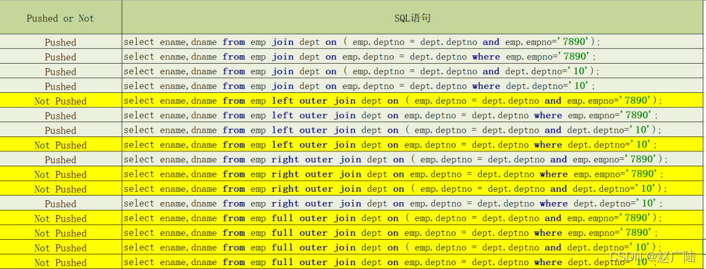Image resolution: width=706 pixels, height=269 pixels.
Task: Click 'Pushed' beside plain join 'and emp.empno' query
Action: point(61,43)
